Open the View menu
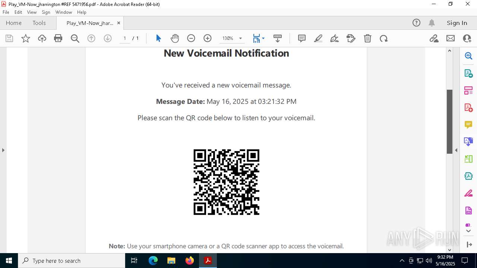477x268 pixels. [x=32, y=12]
